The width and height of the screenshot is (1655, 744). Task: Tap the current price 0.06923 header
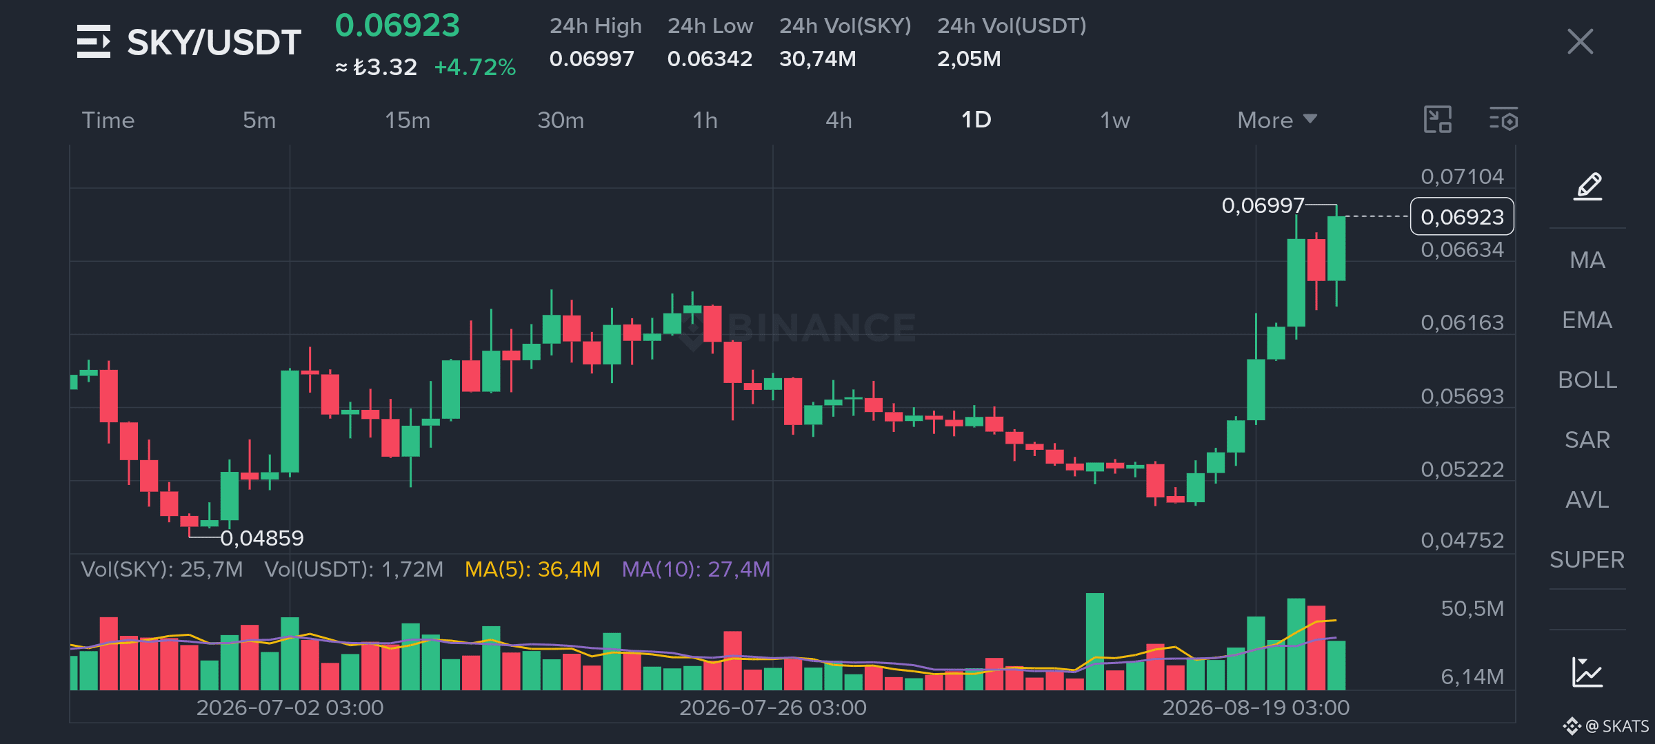397,25
